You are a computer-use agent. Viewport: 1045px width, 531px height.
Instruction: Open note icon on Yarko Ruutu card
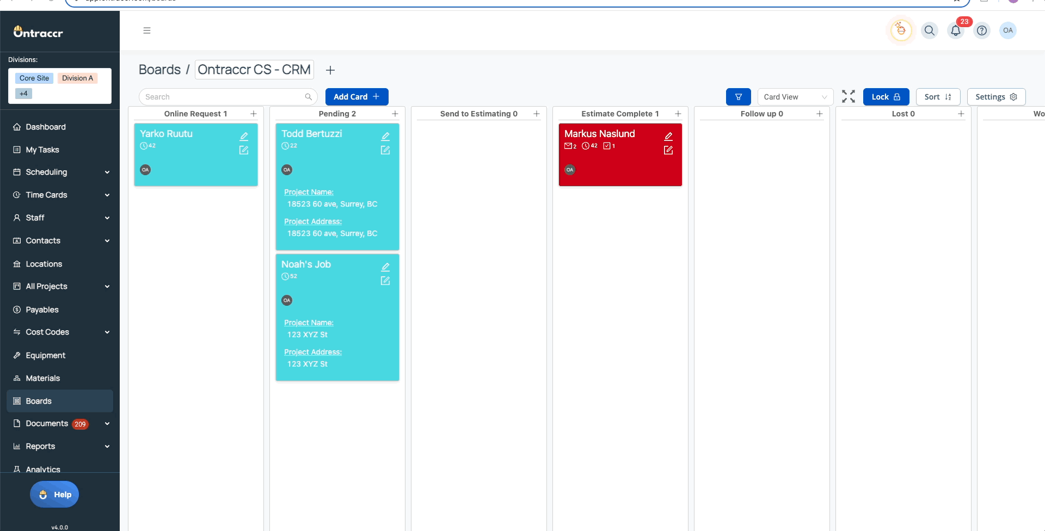[244, 150]
